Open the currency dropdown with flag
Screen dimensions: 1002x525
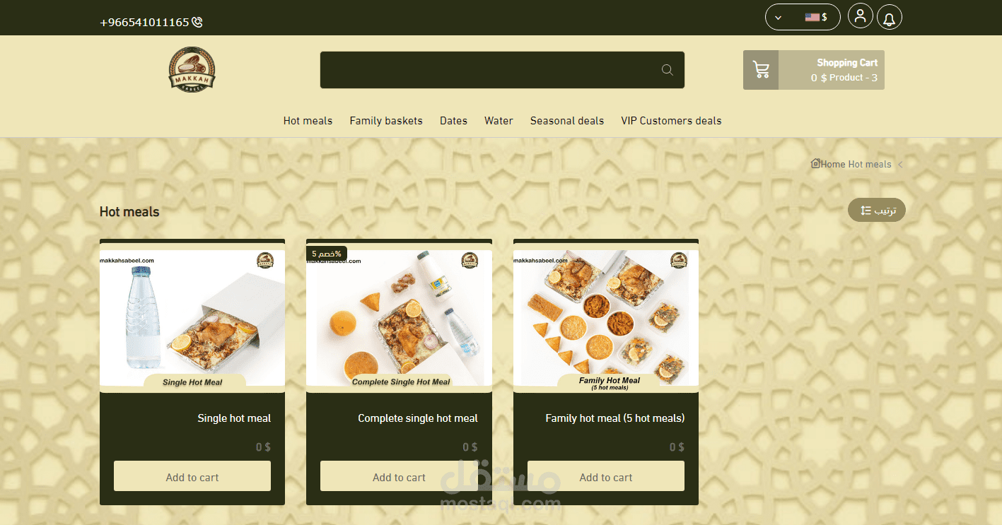click(x=803, y=17)
